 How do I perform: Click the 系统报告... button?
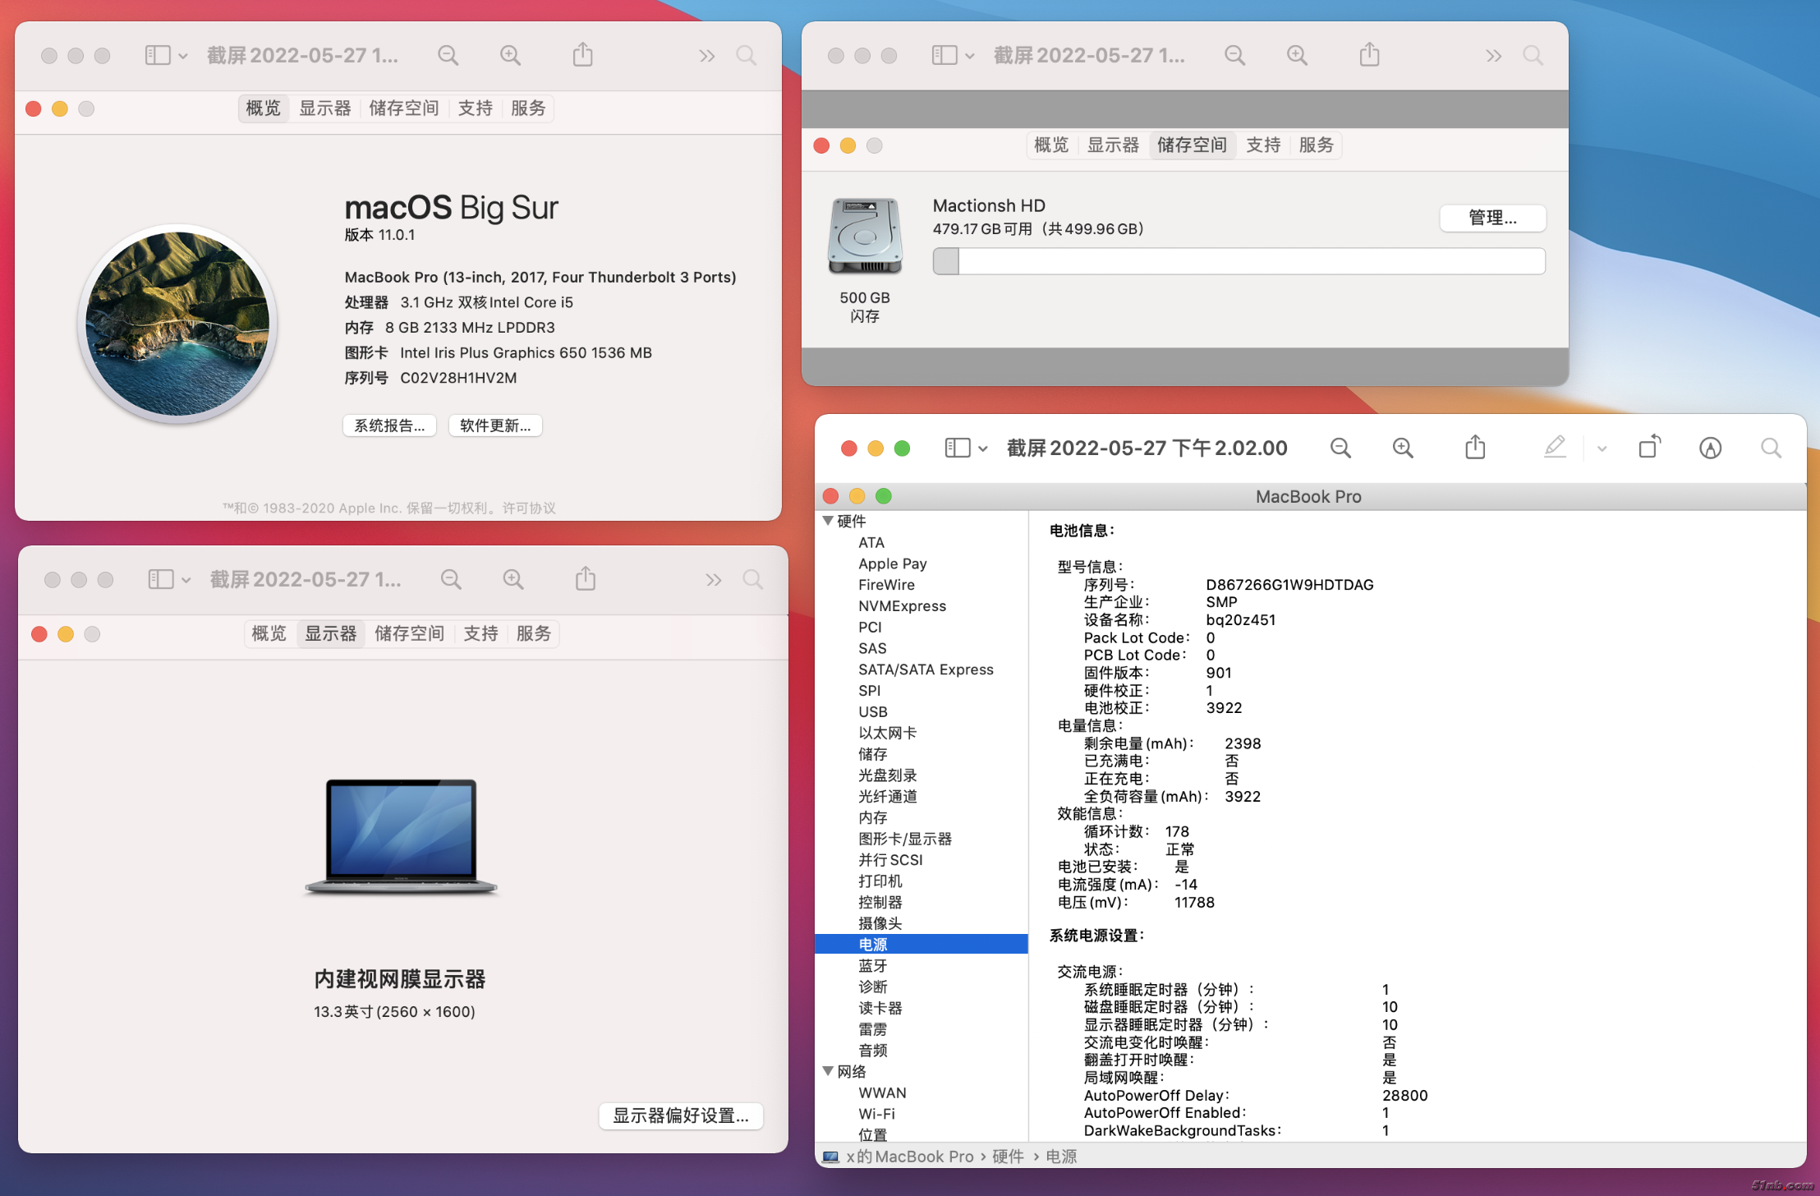click(389, 425)
